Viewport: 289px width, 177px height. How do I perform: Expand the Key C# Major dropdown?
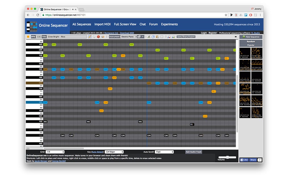point(114,152)
